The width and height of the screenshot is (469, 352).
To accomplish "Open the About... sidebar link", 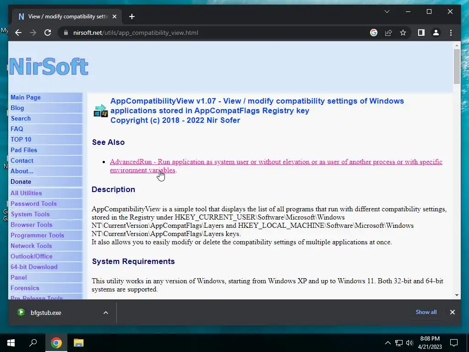I will tap(22, 171).
